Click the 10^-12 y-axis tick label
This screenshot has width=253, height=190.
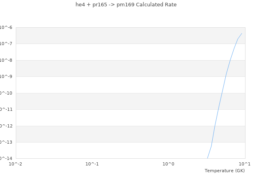click(x=6, y=126)
